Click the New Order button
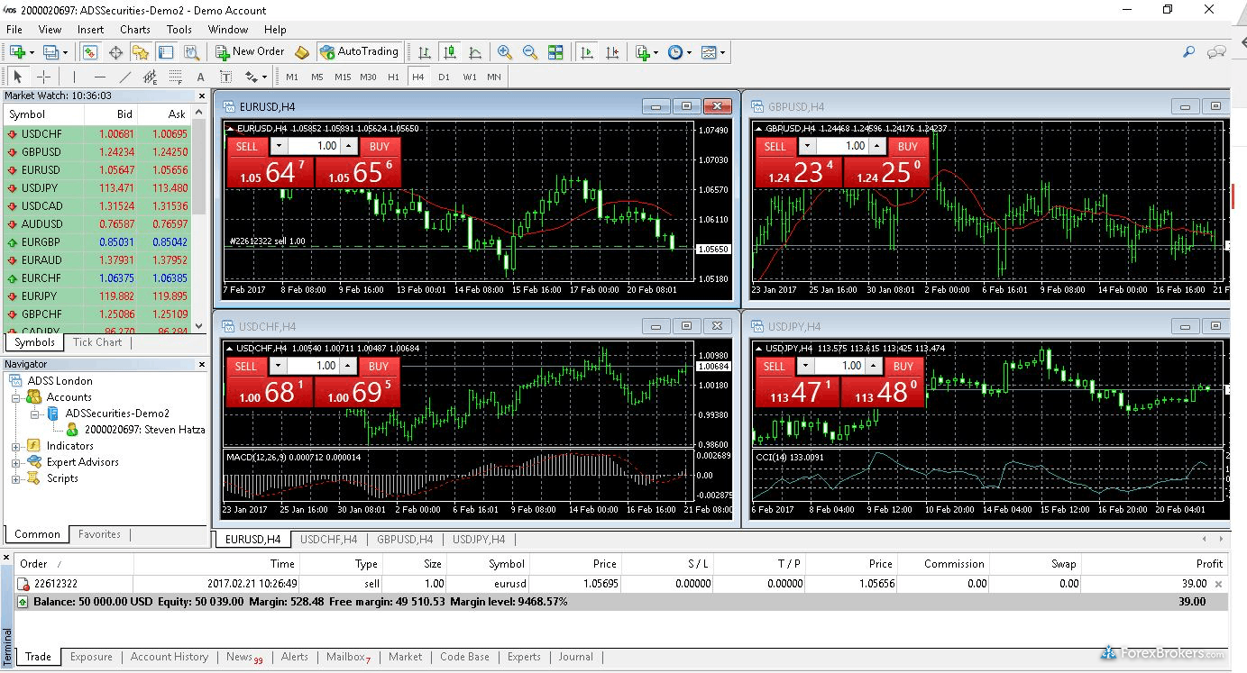 click(x=250, y=52)
